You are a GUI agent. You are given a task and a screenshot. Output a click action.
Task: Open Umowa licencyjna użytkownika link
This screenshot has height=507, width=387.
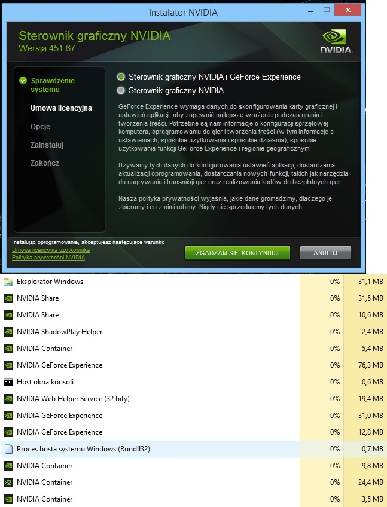click(x=51, y=250)
